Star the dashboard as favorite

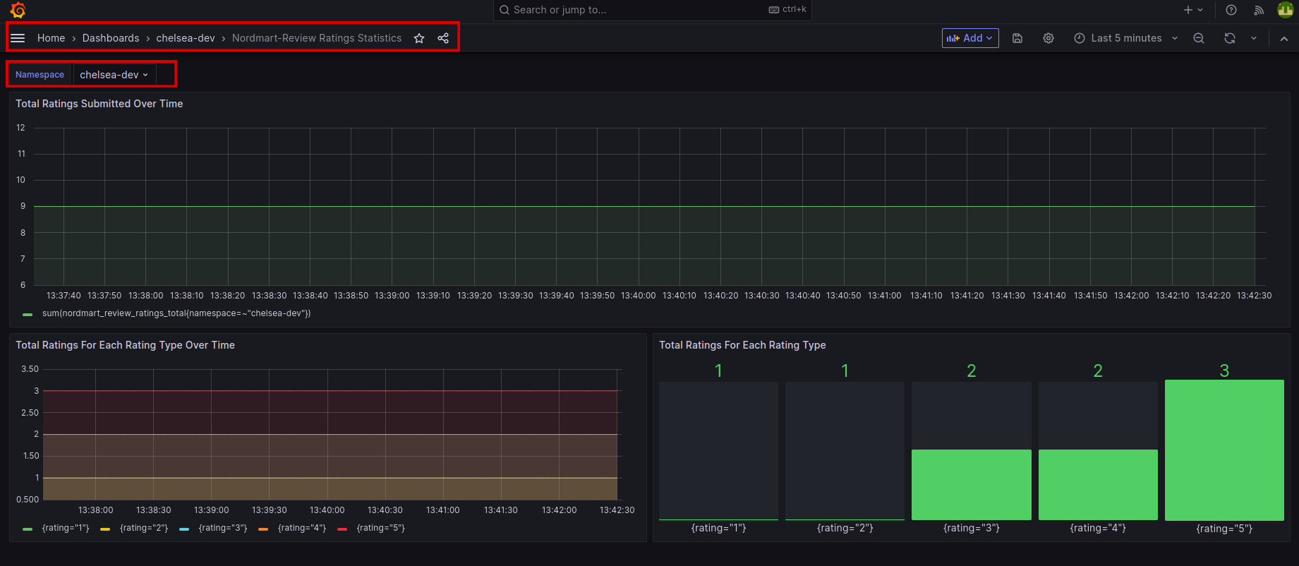419,38
